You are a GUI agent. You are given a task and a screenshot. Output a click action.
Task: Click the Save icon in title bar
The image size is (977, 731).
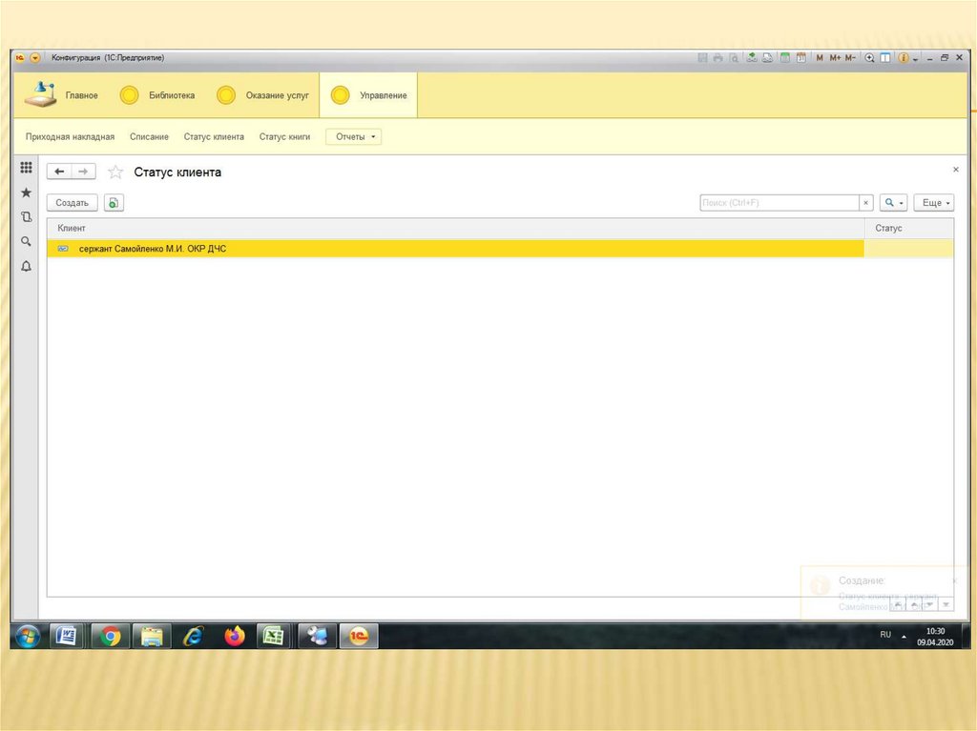tap(703, 58)
